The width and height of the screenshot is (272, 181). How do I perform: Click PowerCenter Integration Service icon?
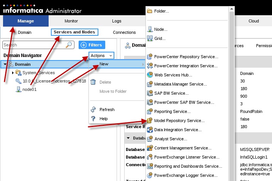click(x=150, y=66)
